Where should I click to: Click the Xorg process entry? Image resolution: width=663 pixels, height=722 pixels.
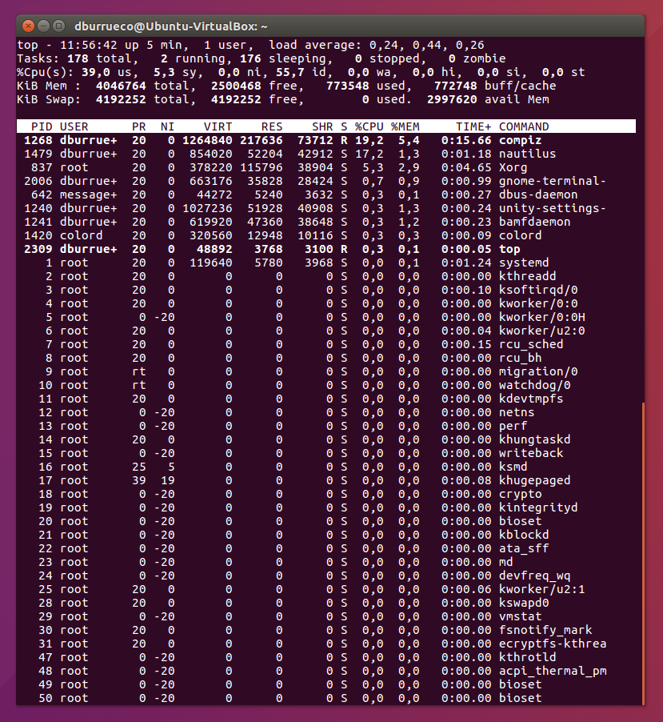pyautogui.click(x=513, y=167)
